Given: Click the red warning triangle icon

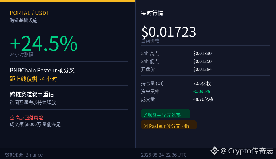Looking at the screenshot, I should pyautogui.click(x=12, y=117).
